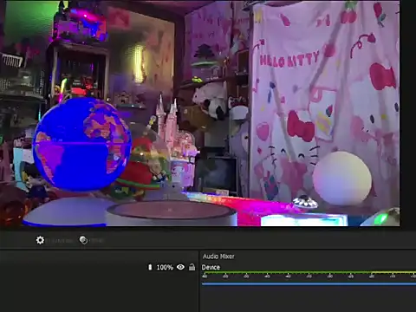The width and height of the screenshot is (416, 312).
Task: Click the Audio Mixer panel title
Action: click(218, 257)
